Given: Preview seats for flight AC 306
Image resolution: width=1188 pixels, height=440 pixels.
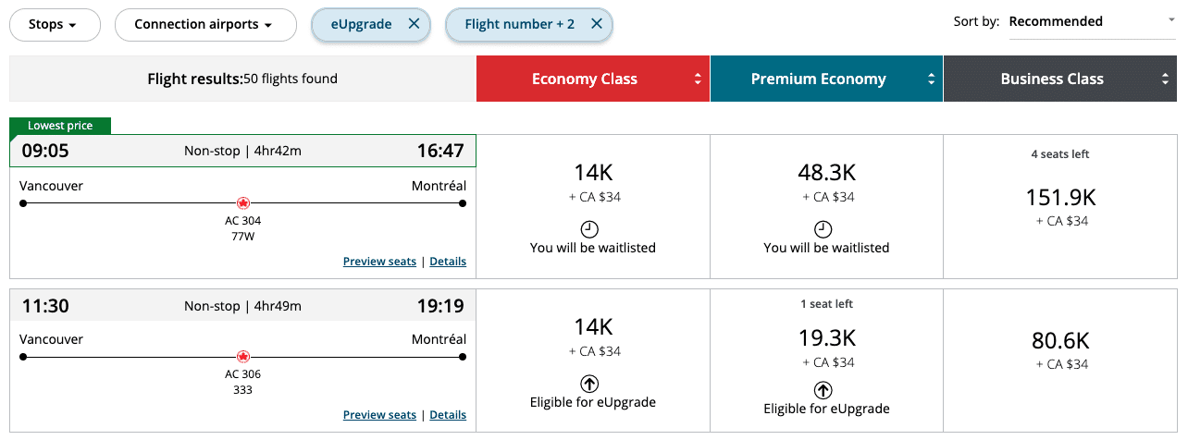Looking at the screenshot, I should 379,415.
